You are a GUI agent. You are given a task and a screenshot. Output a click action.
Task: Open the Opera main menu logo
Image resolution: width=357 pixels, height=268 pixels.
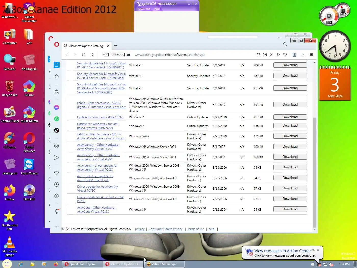[x=57, y=45]
